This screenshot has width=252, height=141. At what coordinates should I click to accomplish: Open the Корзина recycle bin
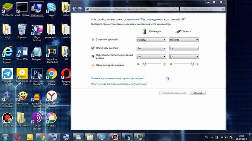22,31
